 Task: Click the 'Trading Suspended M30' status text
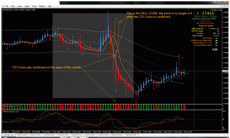pyautogui.click(x=204, y=19)
